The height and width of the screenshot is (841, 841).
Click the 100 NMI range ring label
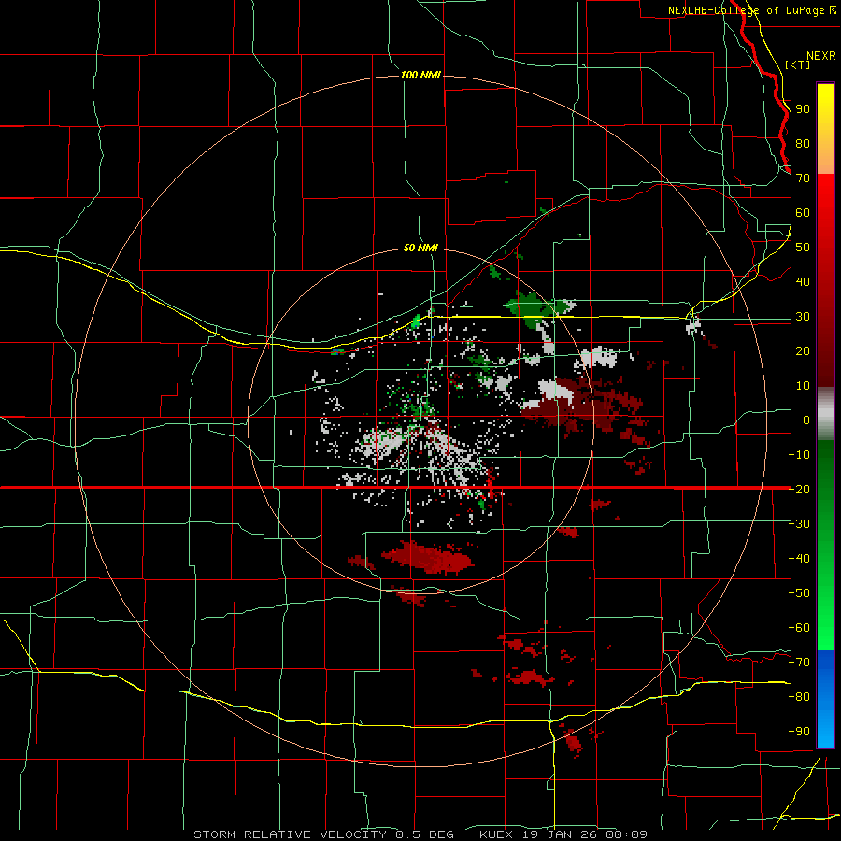coord(421,75)
